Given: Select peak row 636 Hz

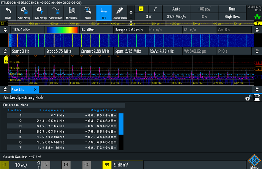Looking at the screenshot, I should [62, 116].
